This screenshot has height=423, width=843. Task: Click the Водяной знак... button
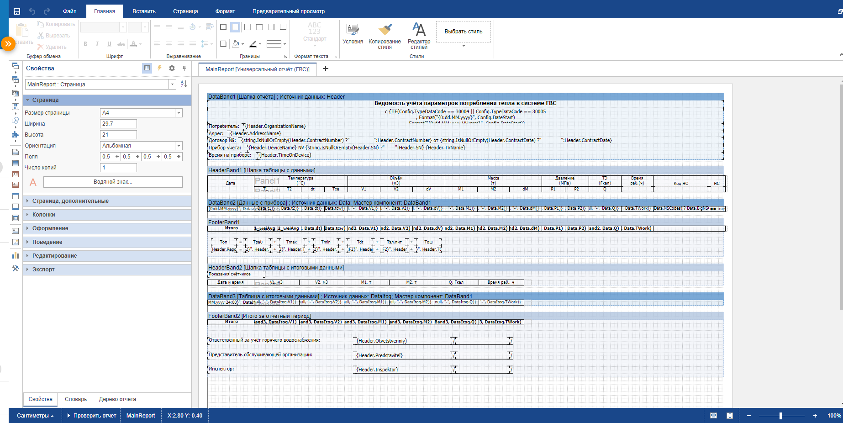coord(113,182)
